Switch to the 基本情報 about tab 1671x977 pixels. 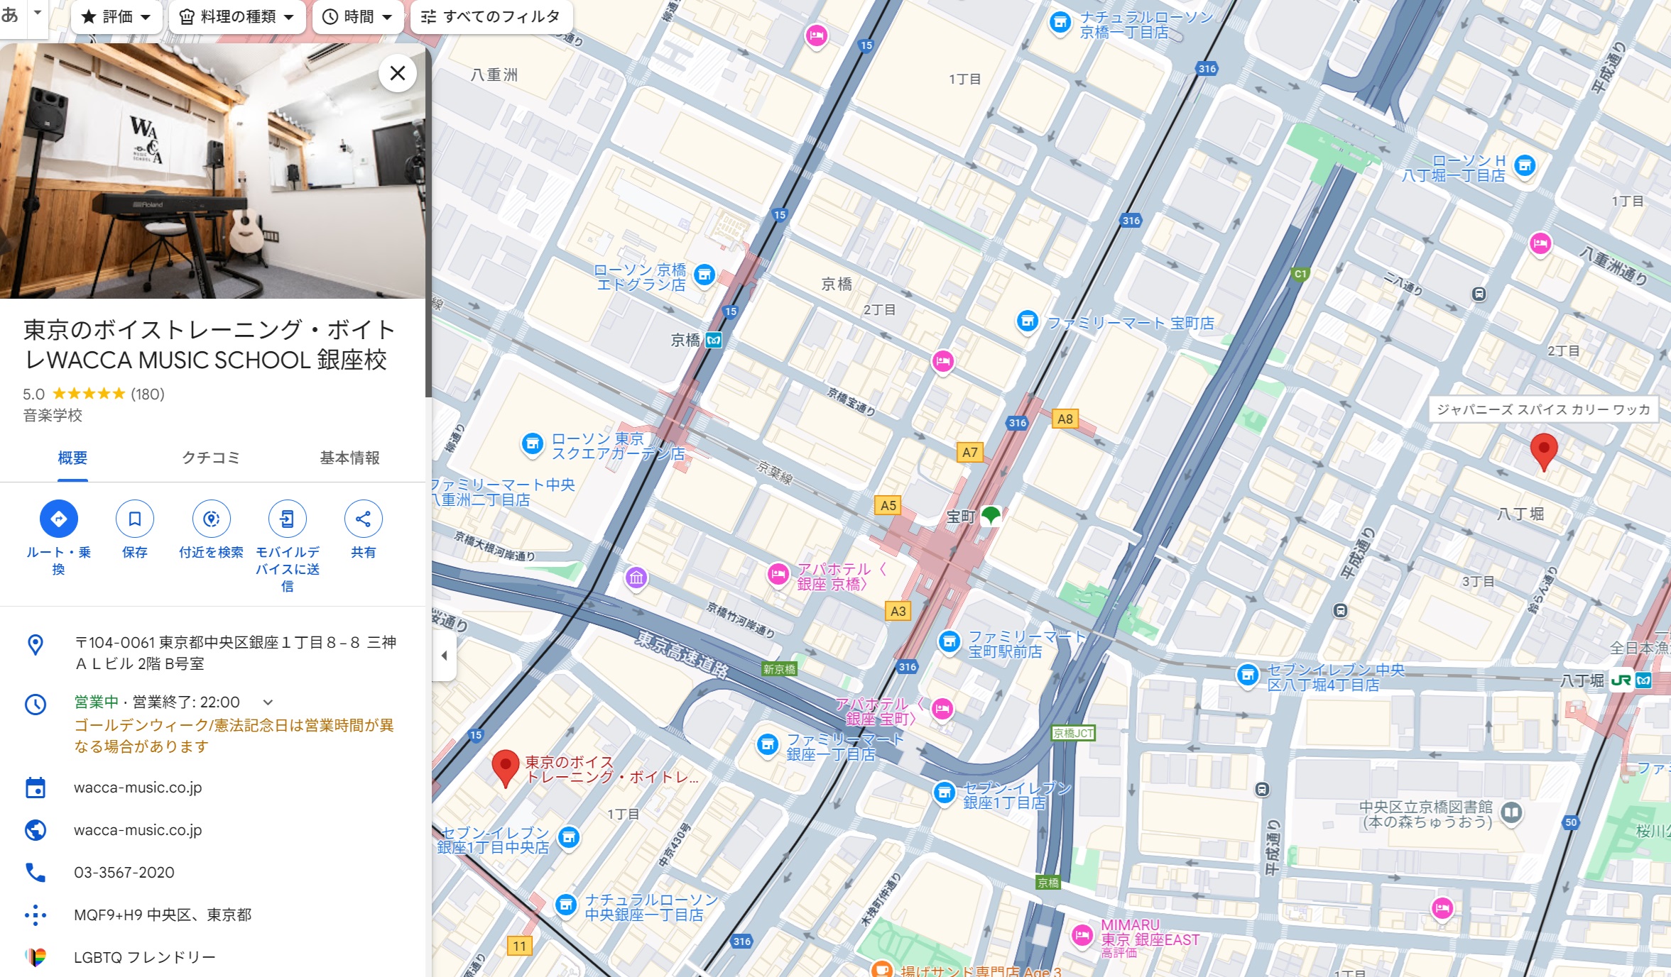point(349,458)
